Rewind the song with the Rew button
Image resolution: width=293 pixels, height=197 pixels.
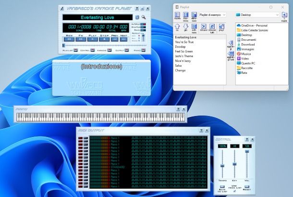tap(69, 39)
